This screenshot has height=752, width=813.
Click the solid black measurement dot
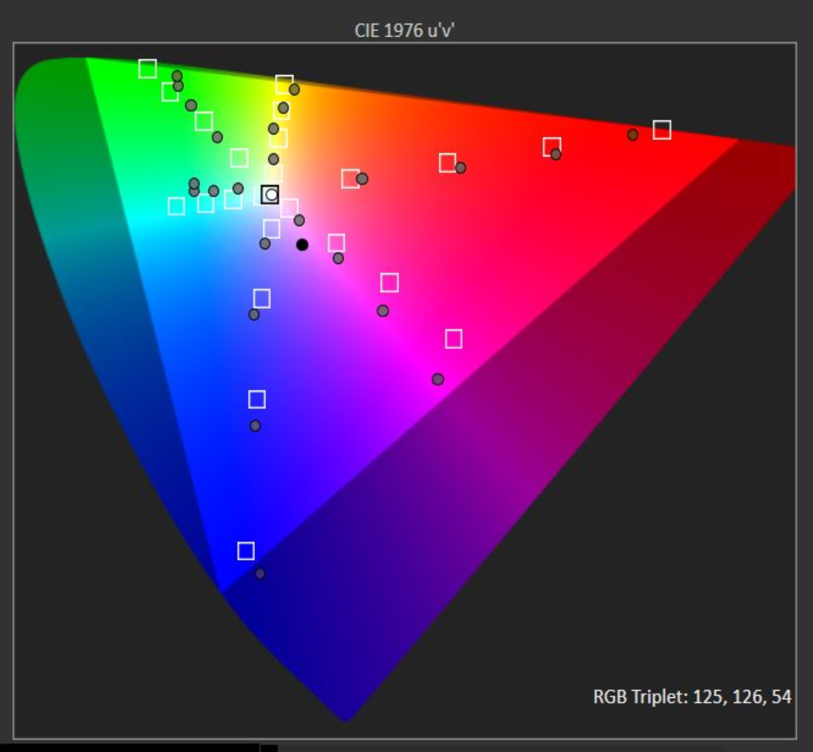coord(302,244)
